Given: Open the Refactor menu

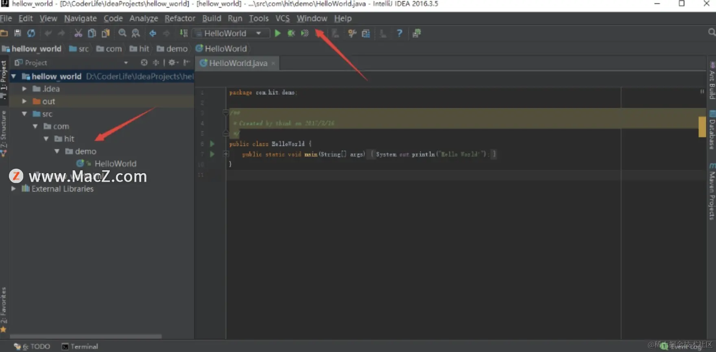Looking at the screenshot, I should (180, 18).
